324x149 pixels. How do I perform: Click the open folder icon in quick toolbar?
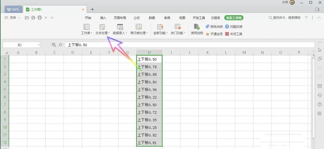pyautogui.click(x=27, y=18)
